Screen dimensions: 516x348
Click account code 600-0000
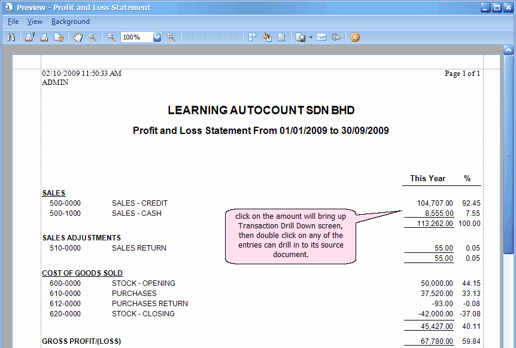tap(65, 283)
